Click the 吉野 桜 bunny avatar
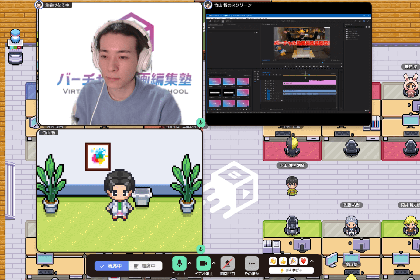 coord(410,85)
